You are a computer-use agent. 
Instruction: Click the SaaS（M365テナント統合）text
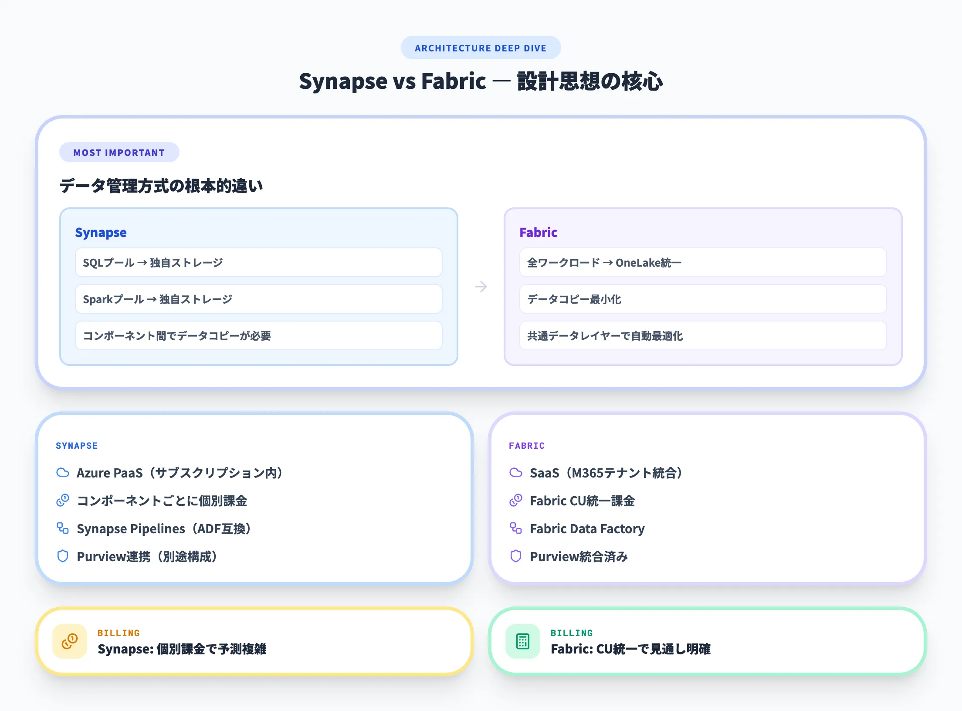pyautogui.click(x=606, y=473)
